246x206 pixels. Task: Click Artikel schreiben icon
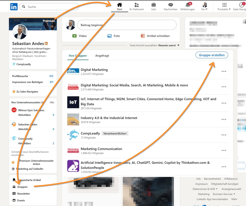[x=143, y=36]
